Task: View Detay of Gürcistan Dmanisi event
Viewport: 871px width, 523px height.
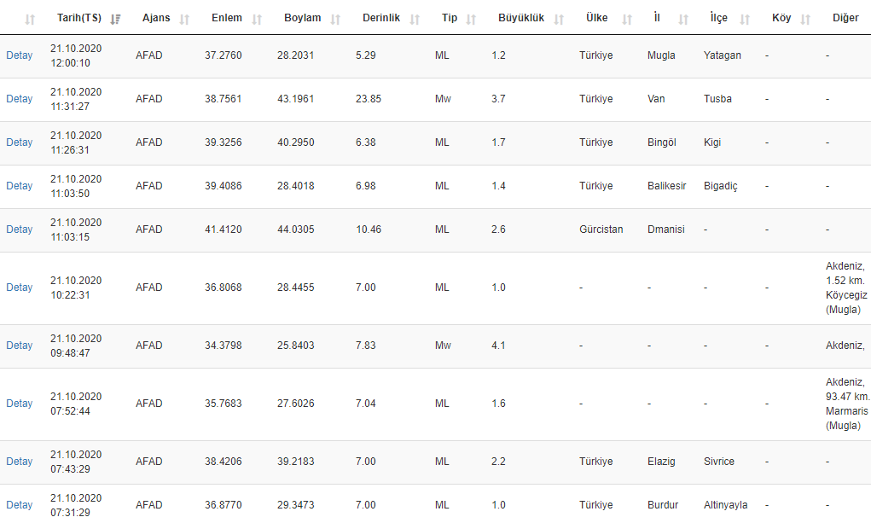Action: (x=19, y=230)
